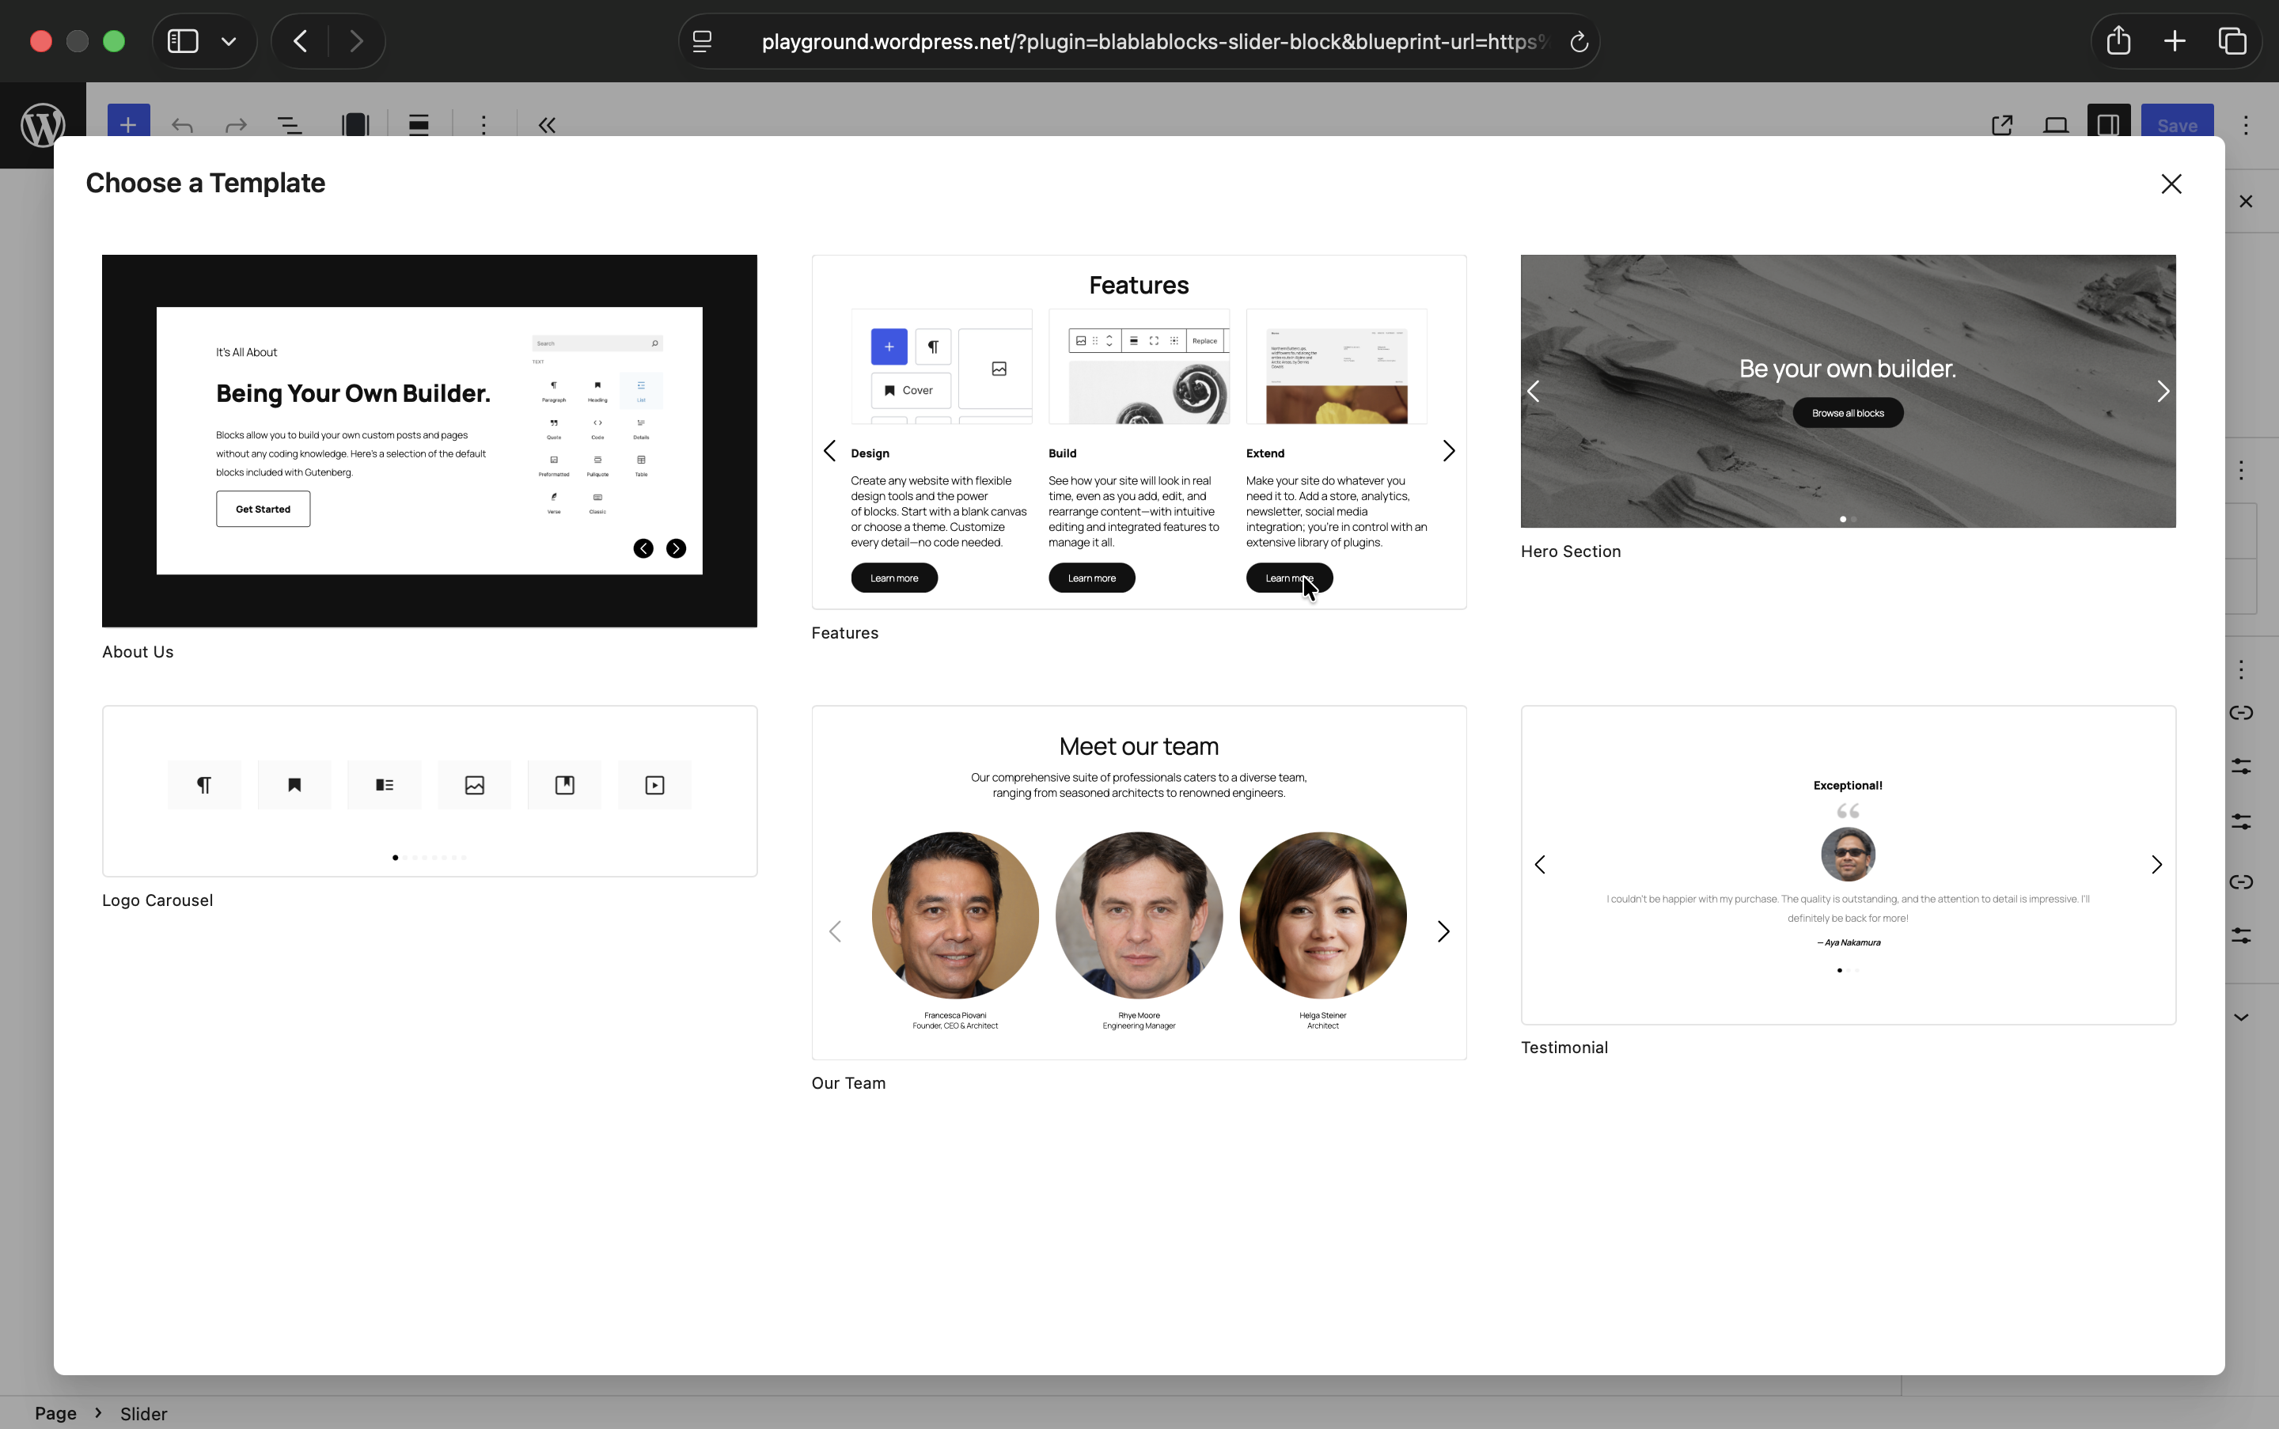
Task: Select the Features template thumbnail
Action: pos(1139,432)
